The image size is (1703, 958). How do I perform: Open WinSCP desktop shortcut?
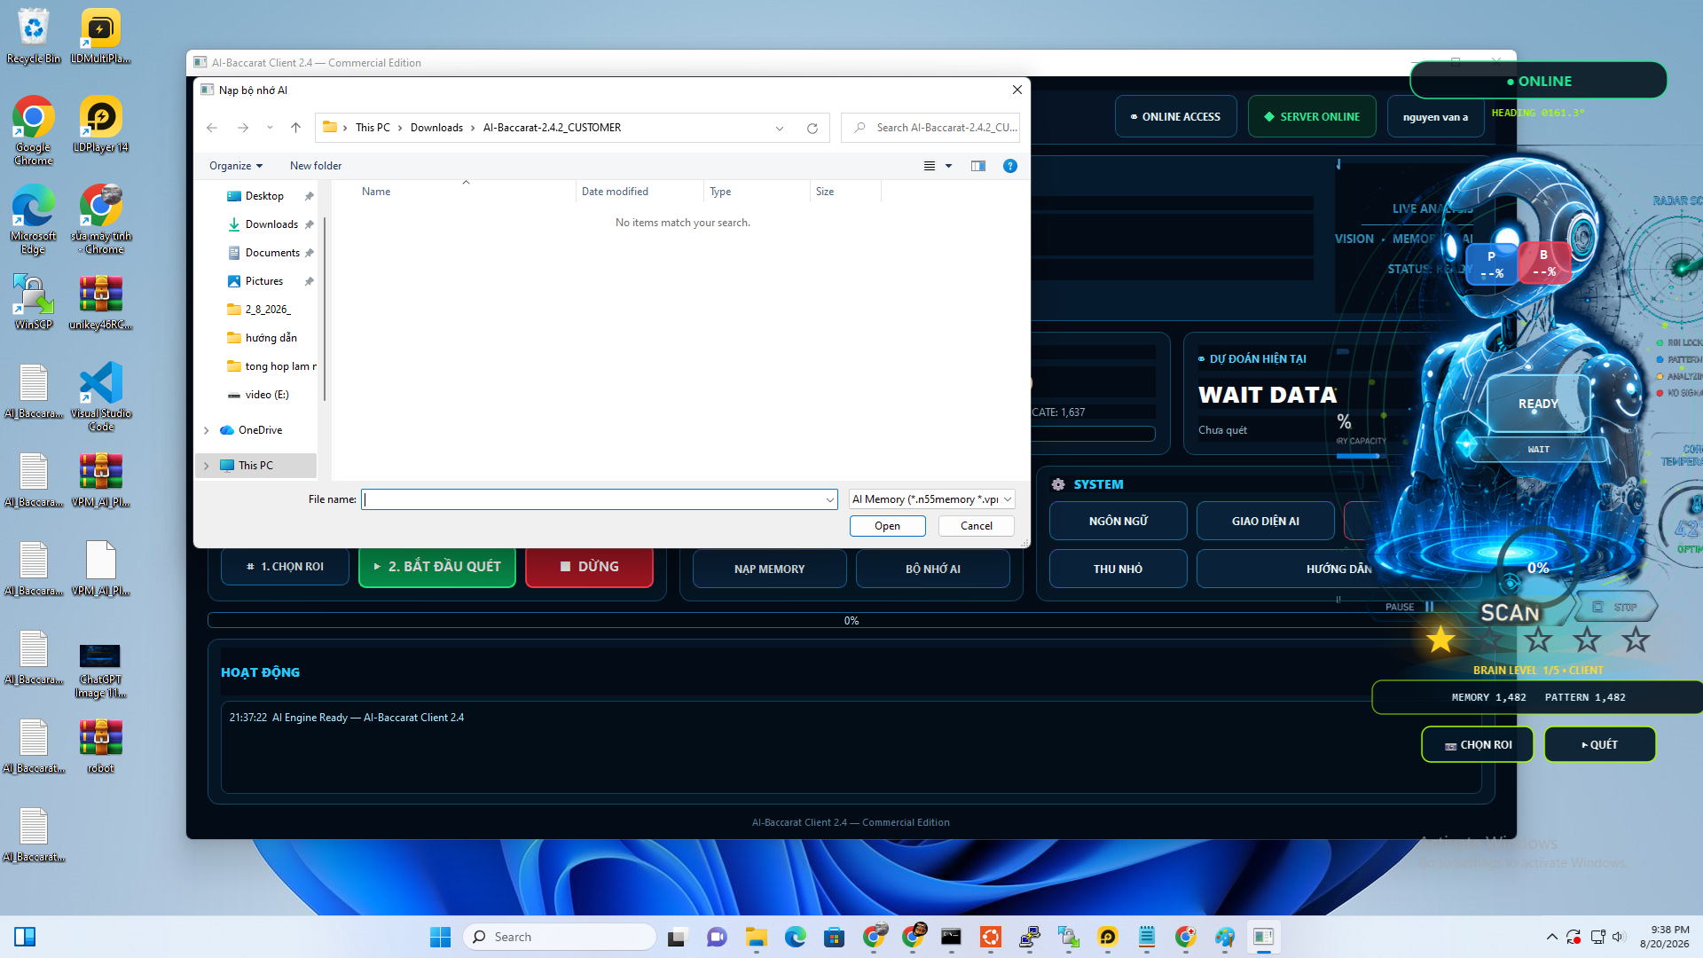(34, 302)
